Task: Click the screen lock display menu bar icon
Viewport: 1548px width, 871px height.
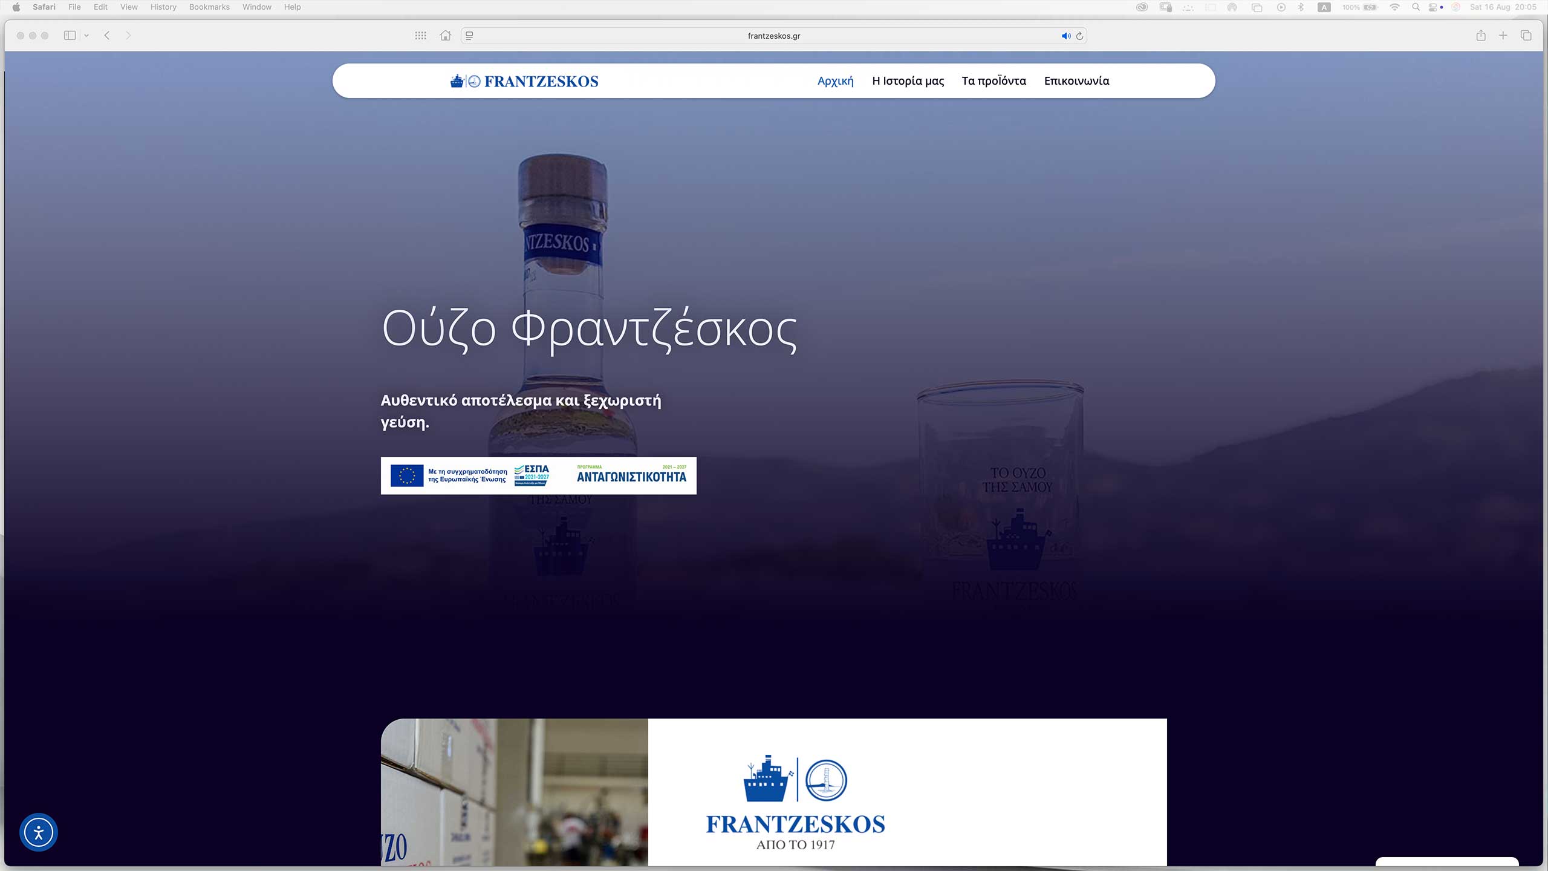Action: click(1166, 7)
